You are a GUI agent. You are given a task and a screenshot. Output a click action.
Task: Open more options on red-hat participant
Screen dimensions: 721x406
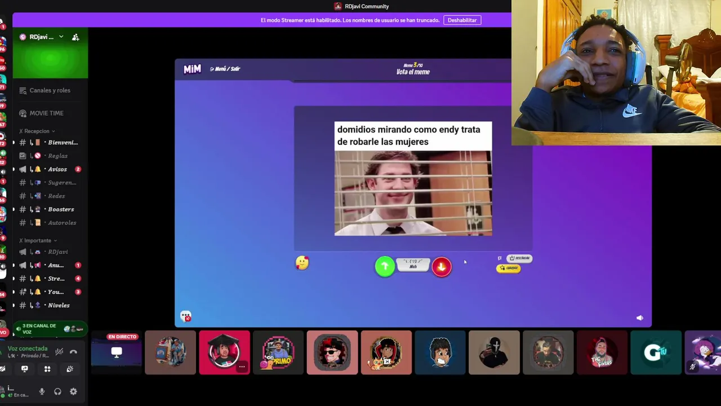(x=242, y=367)
